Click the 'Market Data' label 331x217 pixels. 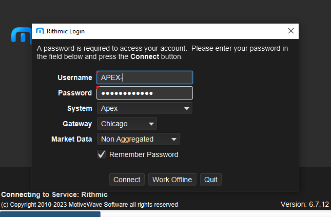[71, 139]
